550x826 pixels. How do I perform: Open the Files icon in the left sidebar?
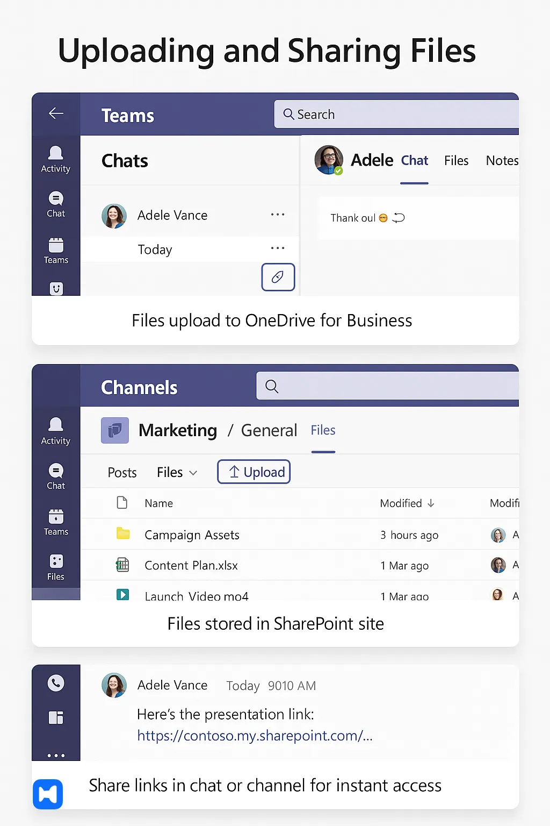click(x=55, y=567)
